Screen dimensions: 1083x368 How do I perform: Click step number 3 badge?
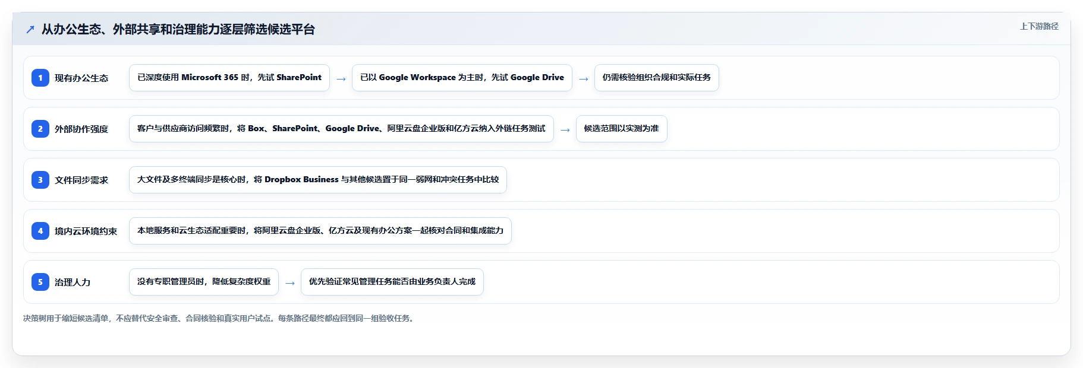click(40, 180)
